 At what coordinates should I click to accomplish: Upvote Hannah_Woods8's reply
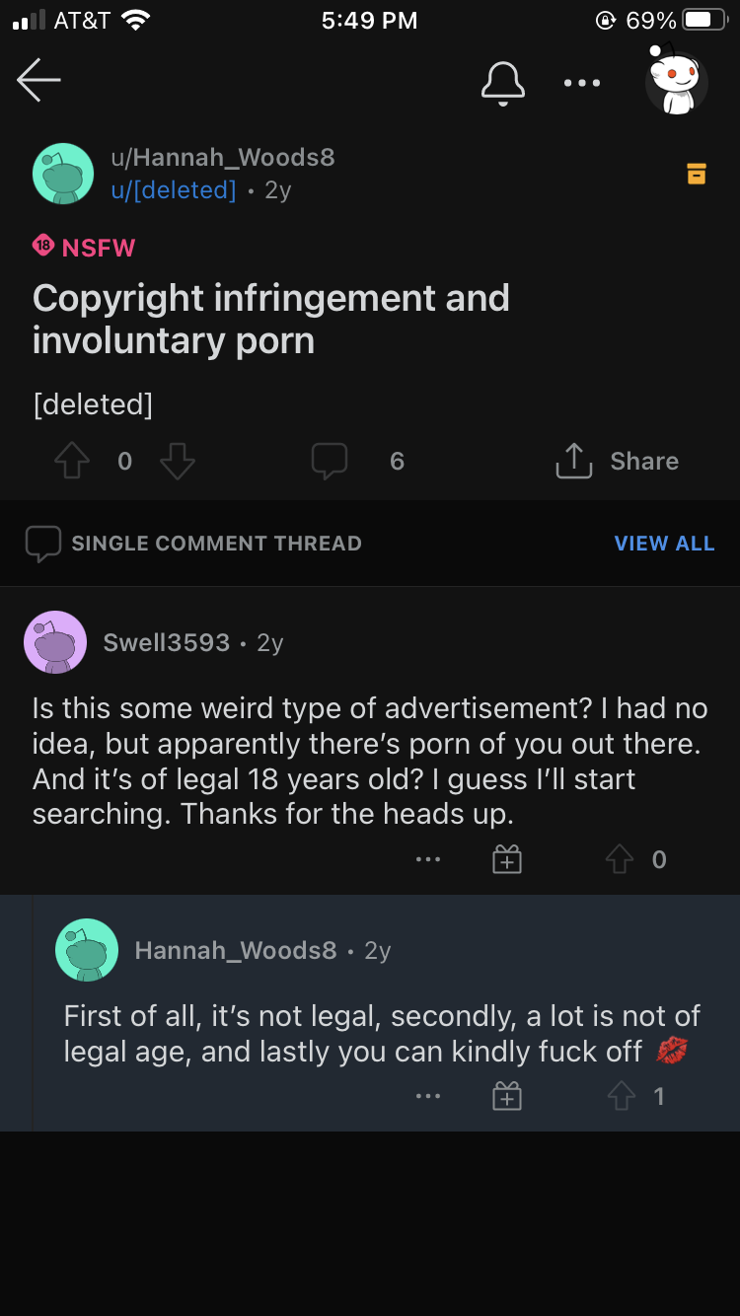(x=621, y=1096)
